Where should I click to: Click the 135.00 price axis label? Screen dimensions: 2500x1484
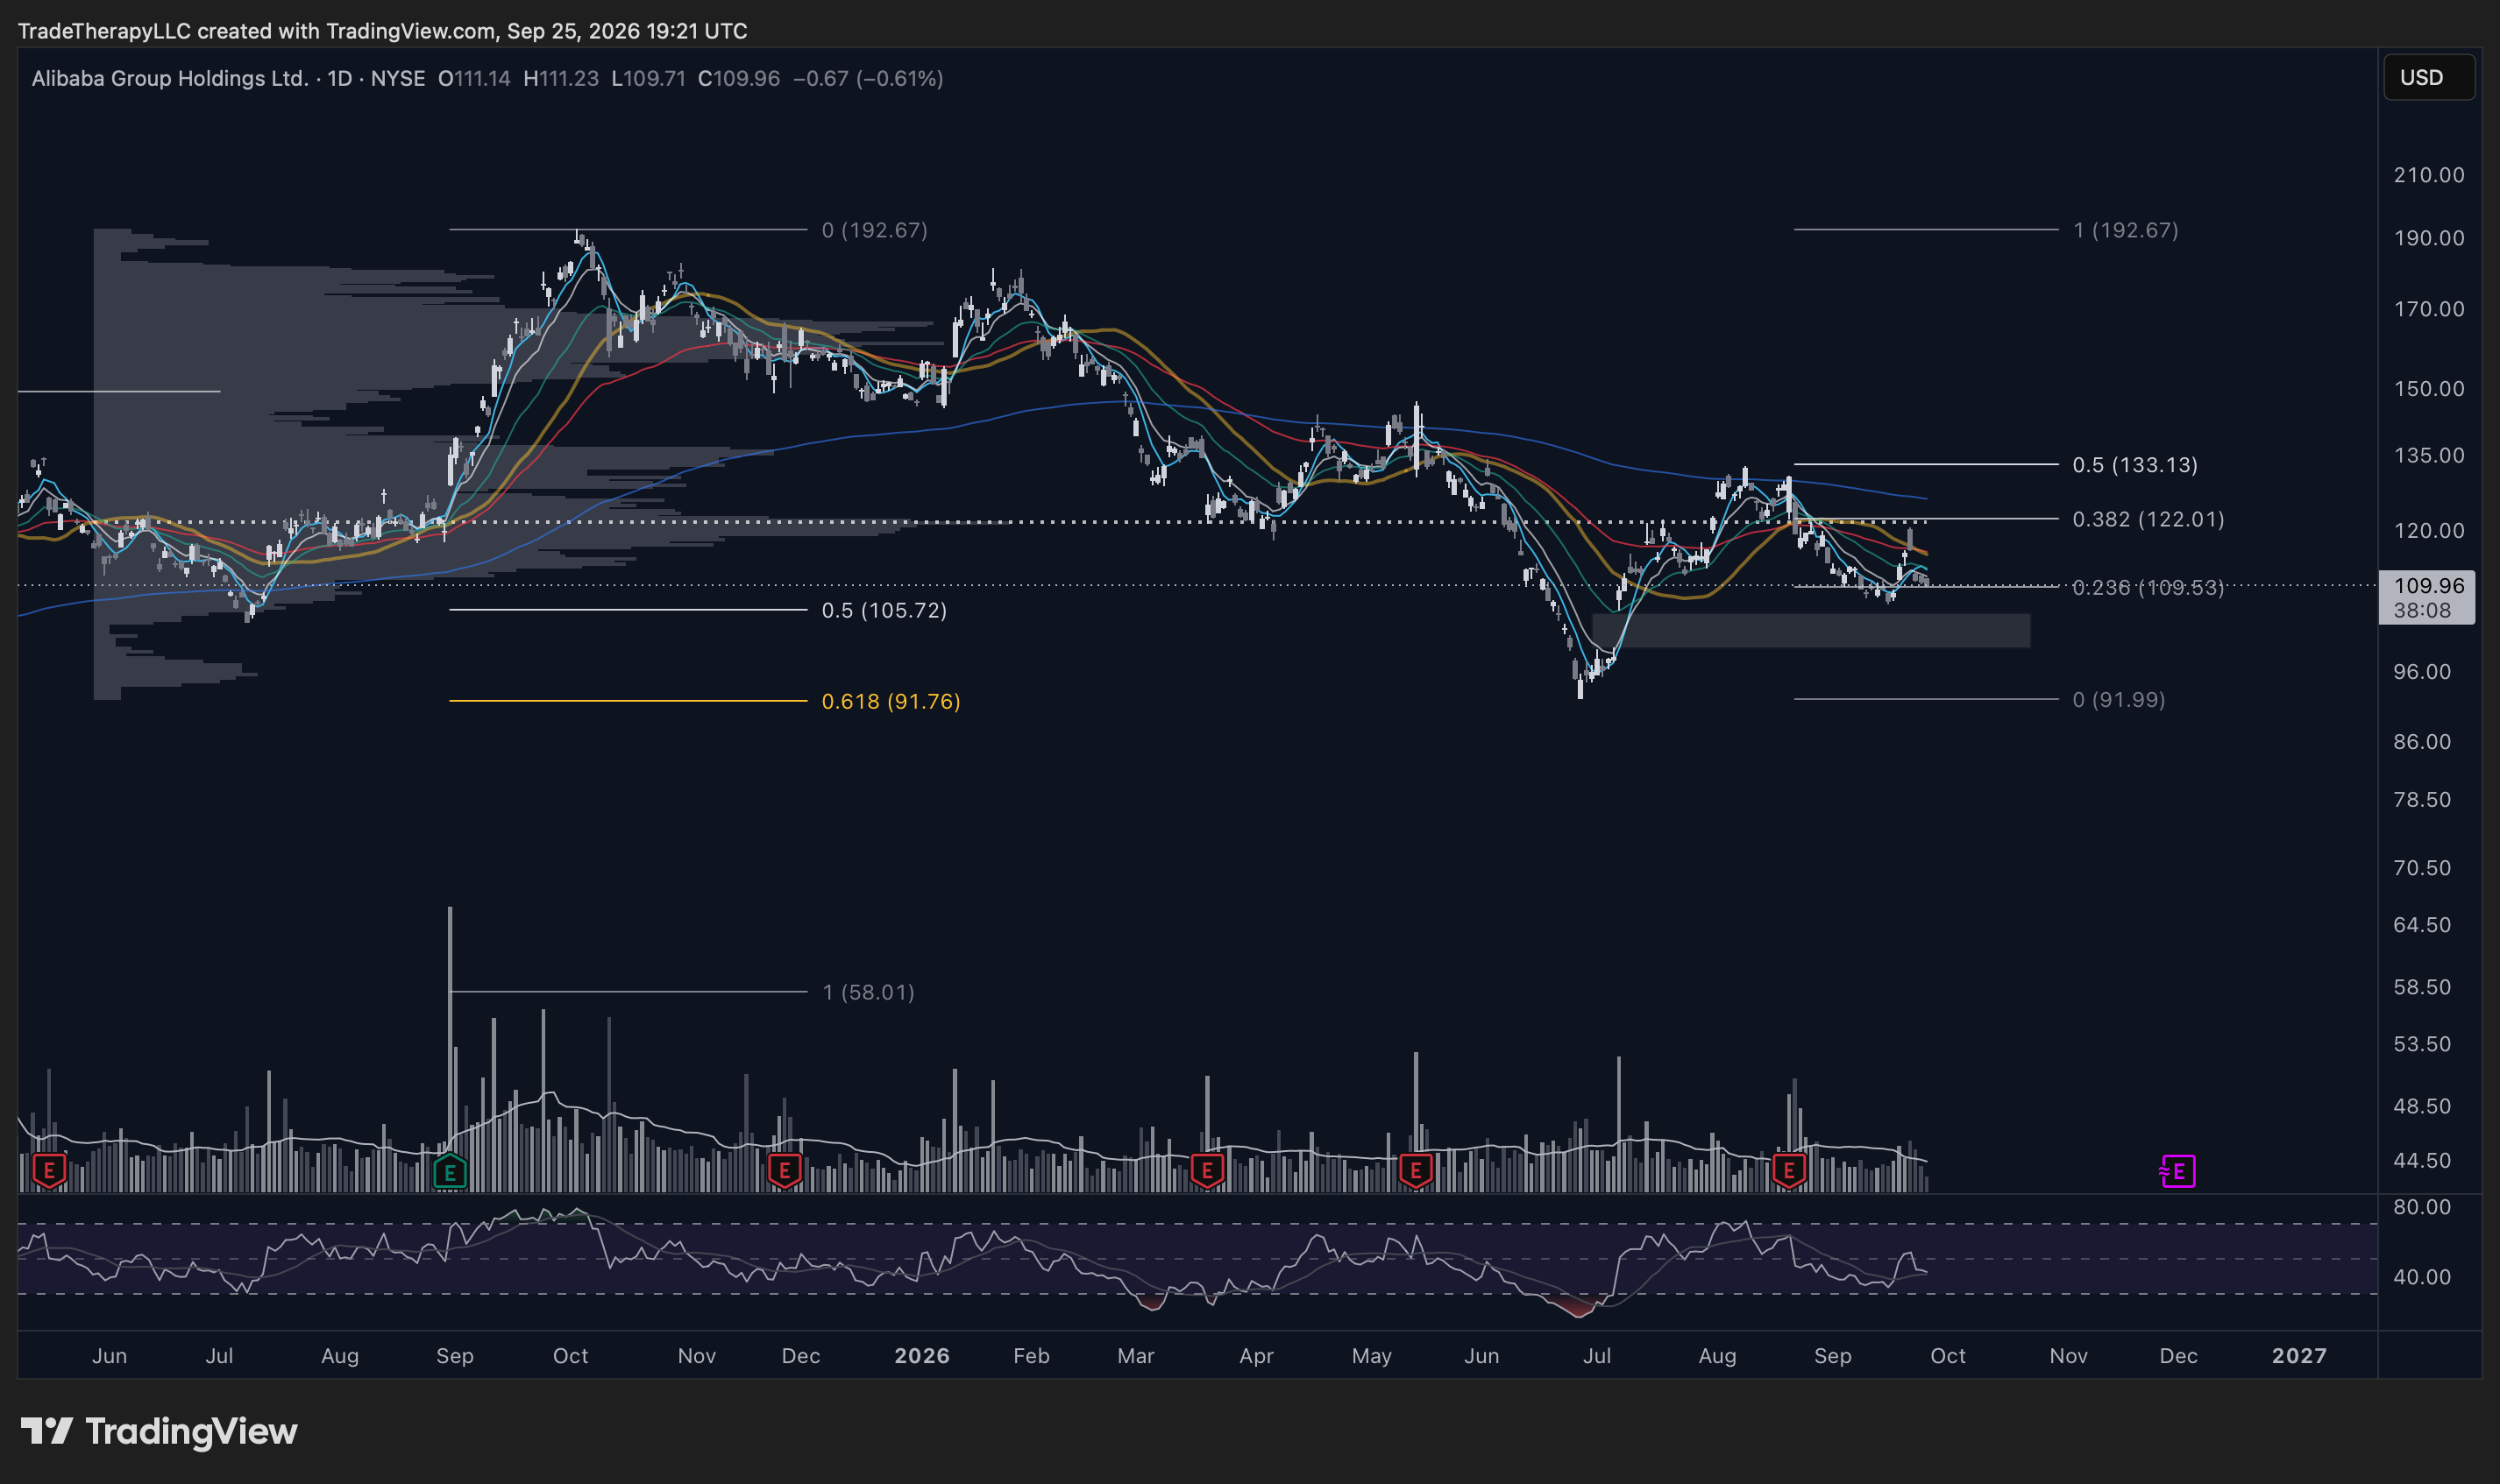[x=2429, y=455]
